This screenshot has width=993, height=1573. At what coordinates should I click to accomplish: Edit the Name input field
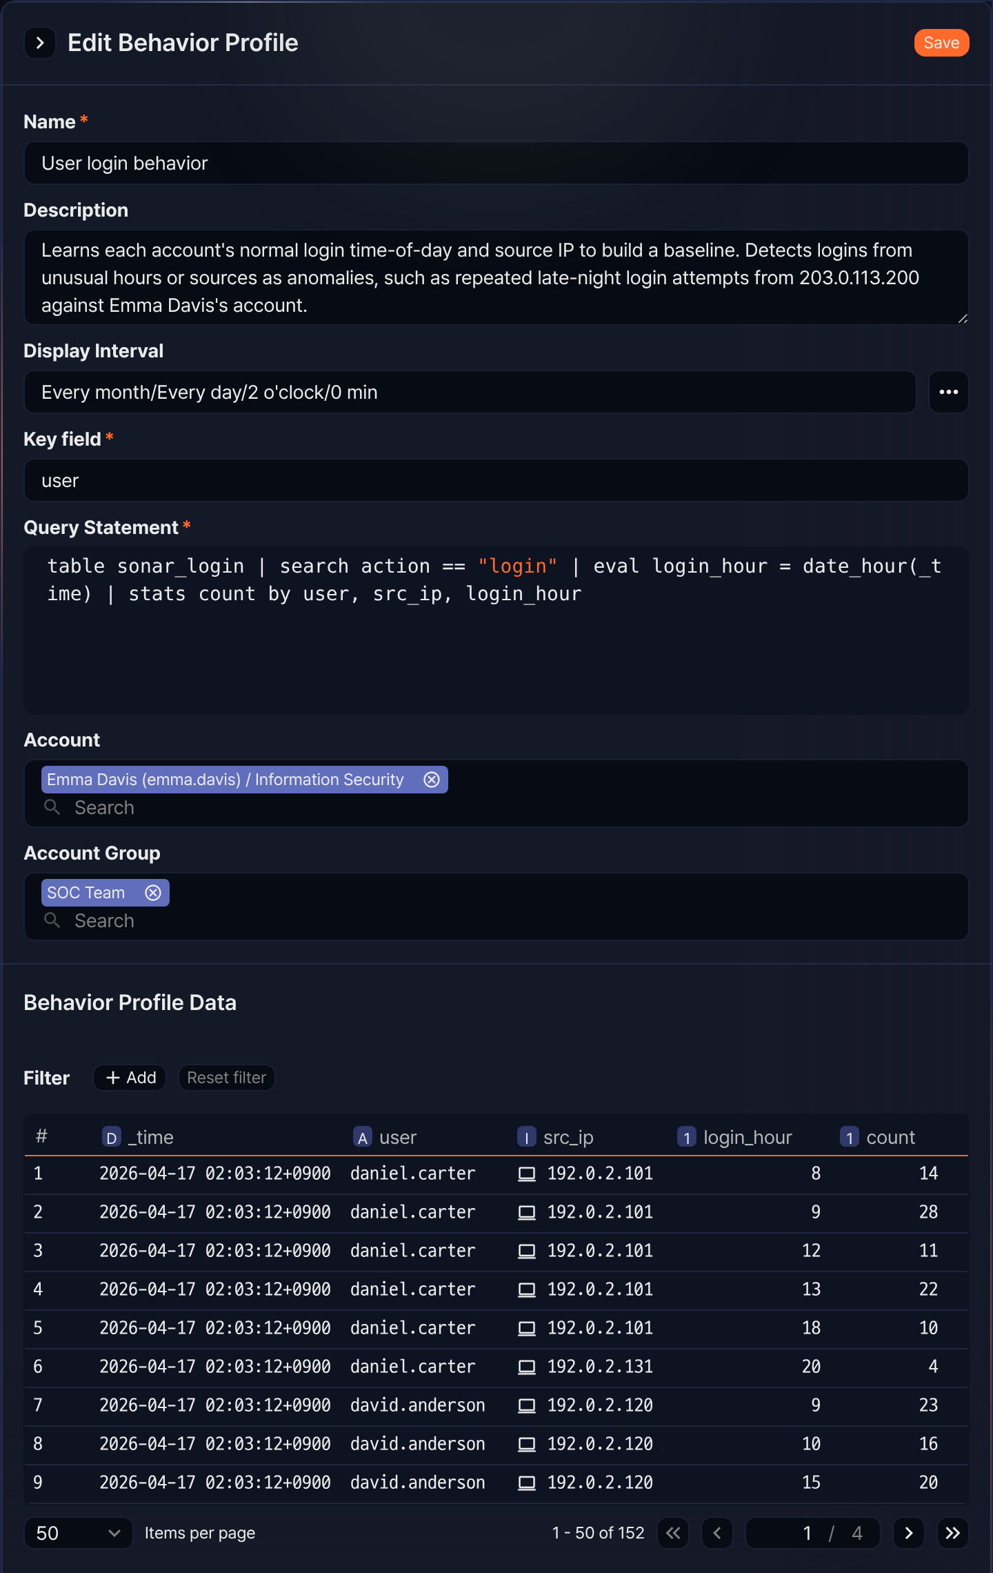[496, 164]
